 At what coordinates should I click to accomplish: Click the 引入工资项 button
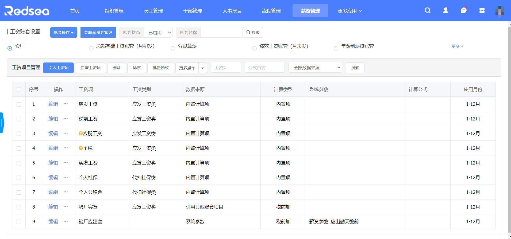[58, 68]
